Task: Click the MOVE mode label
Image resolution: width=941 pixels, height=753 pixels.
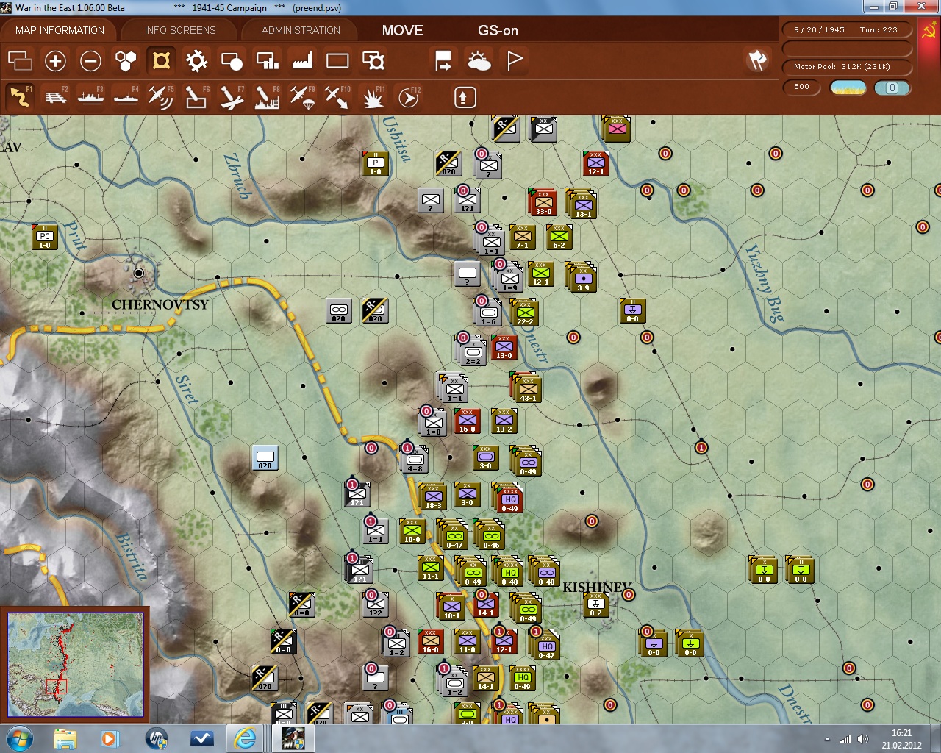Action: click(x=402, y=30)
